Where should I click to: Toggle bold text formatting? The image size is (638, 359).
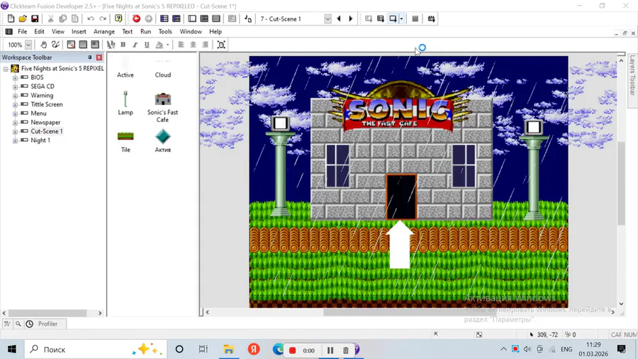coord(123,45)
